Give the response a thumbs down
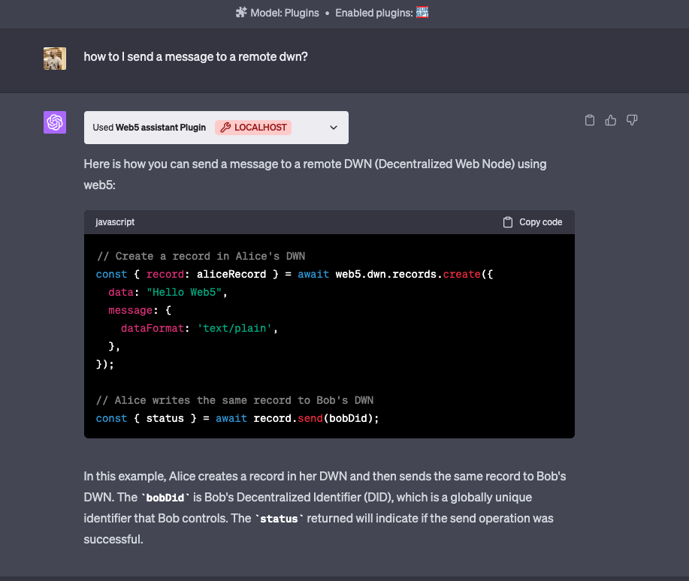This screenshot has width=689, height=581. (x=631, y=119)
